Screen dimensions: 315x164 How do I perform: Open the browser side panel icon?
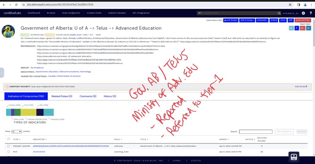pos(299,5)
